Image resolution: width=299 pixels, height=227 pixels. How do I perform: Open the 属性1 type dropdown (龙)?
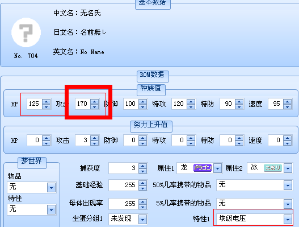pyautogui.click(x=217, y=168)
